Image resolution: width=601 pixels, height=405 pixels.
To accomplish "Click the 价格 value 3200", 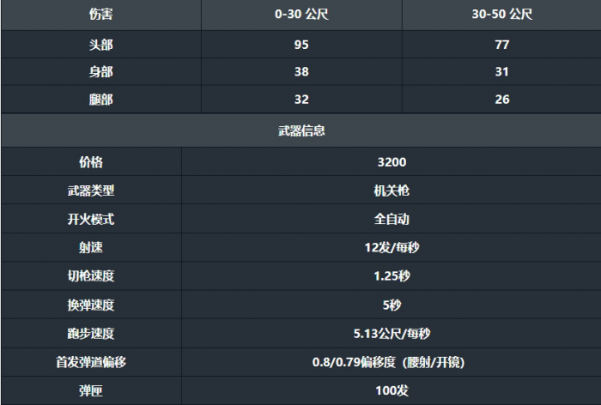I will (x=392, y=162).
